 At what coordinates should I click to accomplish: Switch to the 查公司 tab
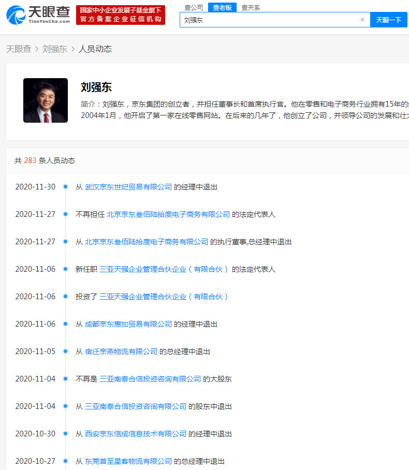pos(194,7)
